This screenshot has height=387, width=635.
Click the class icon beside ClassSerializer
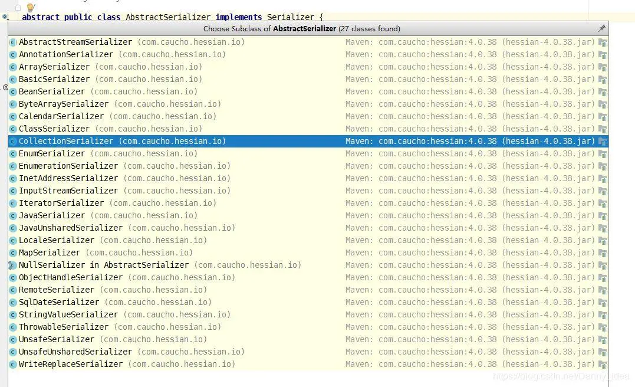13,129
